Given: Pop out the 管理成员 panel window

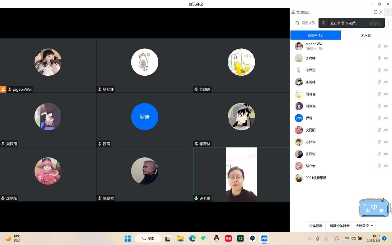Looking at the screenshot, I should point(375,12).
